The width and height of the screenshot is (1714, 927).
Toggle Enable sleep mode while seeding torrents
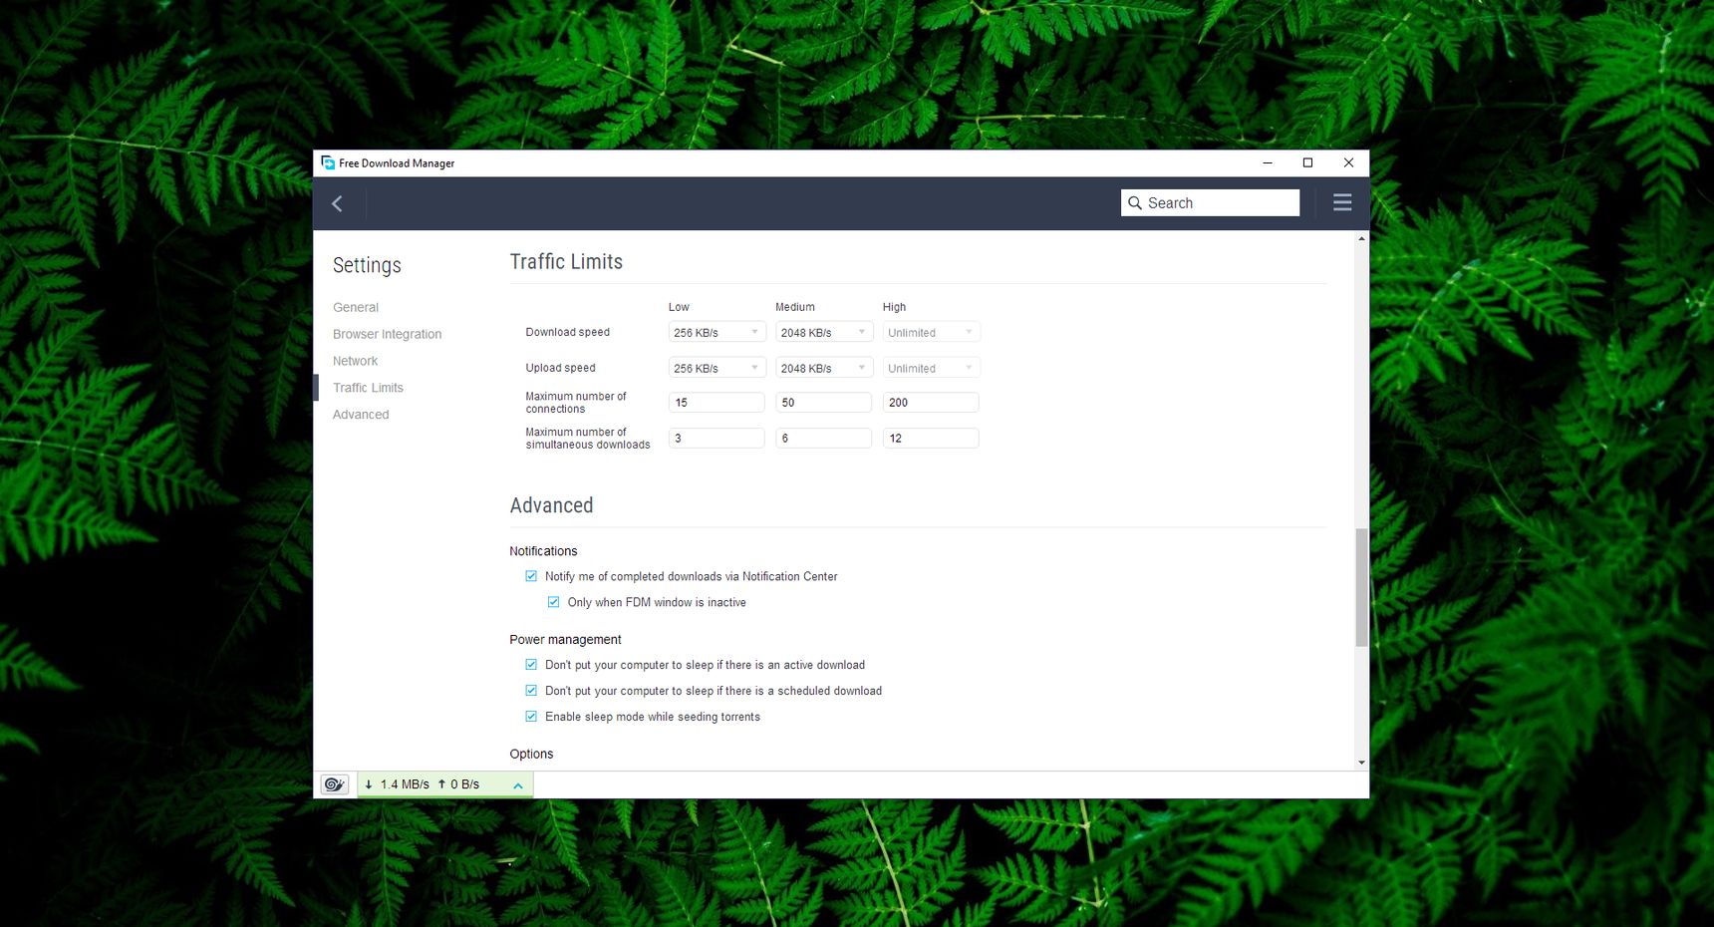coord(531,717)
